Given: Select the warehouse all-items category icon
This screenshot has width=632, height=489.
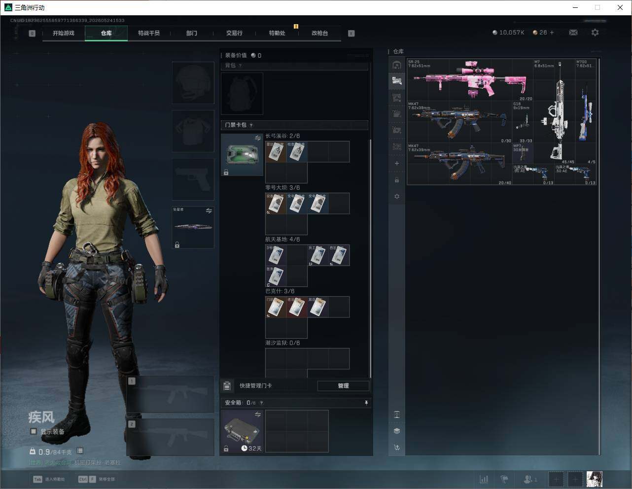Looking at the screenshot, I should click(x=397, y=65).
